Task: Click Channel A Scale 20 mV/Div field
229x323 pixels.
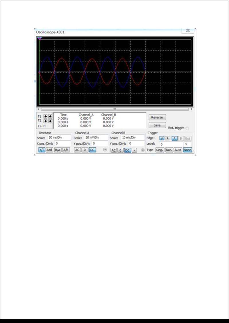Action: (x=96, y=138)
